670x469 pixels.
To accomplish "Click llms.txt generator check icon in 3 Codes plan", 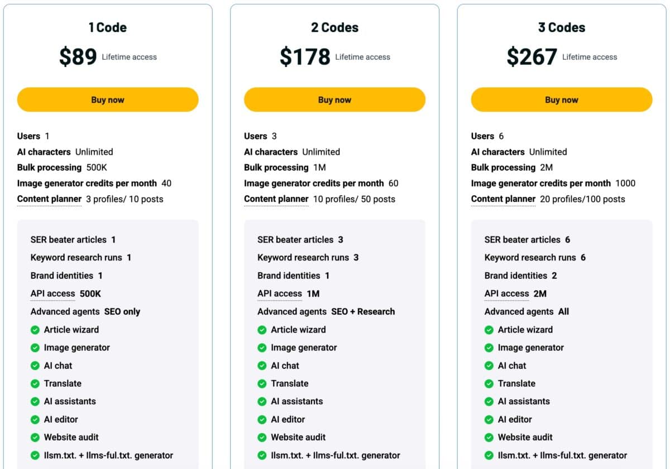I will [x=489, y=455].
